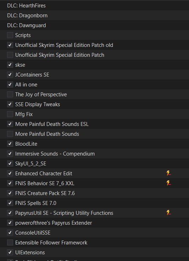Select the SkyUI_5_2_SE mod row
This screenshot has width=189, height=261.
coord(94,163)
